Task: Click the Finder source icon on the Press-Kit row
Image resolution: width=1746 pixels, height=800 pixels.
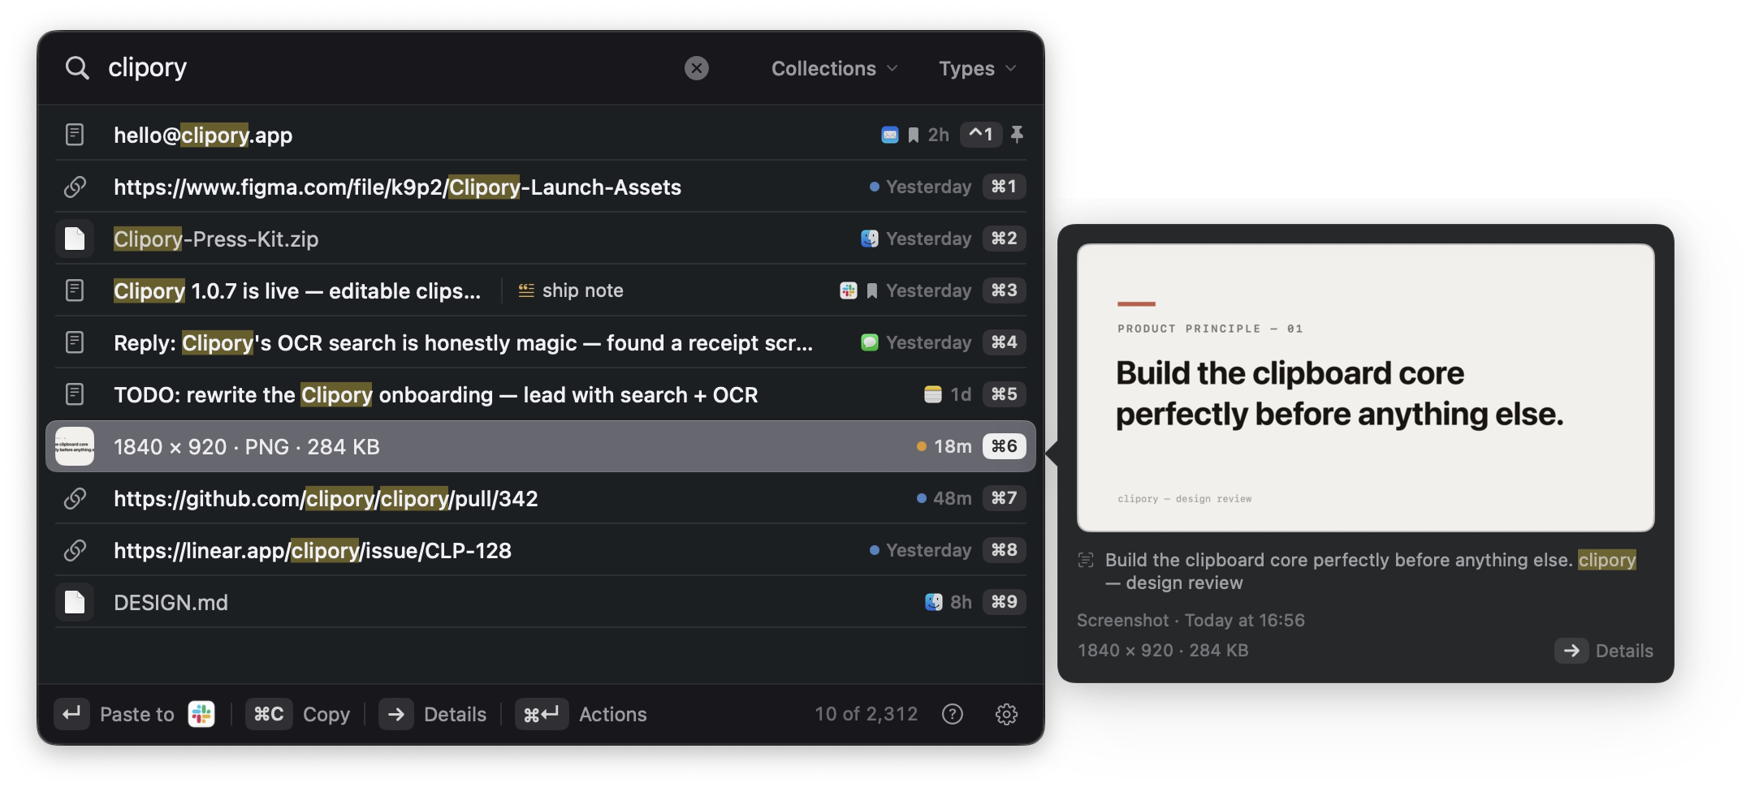Action: [870, 239]
